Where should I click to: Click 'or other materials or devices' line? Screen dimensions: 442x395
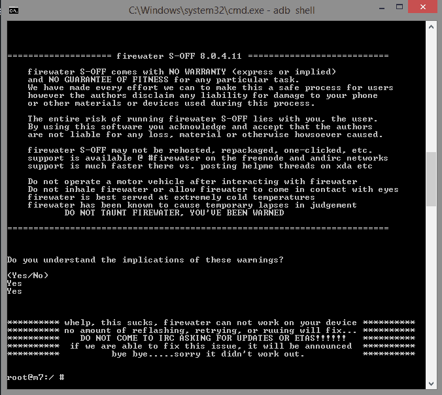coord(171,103)
